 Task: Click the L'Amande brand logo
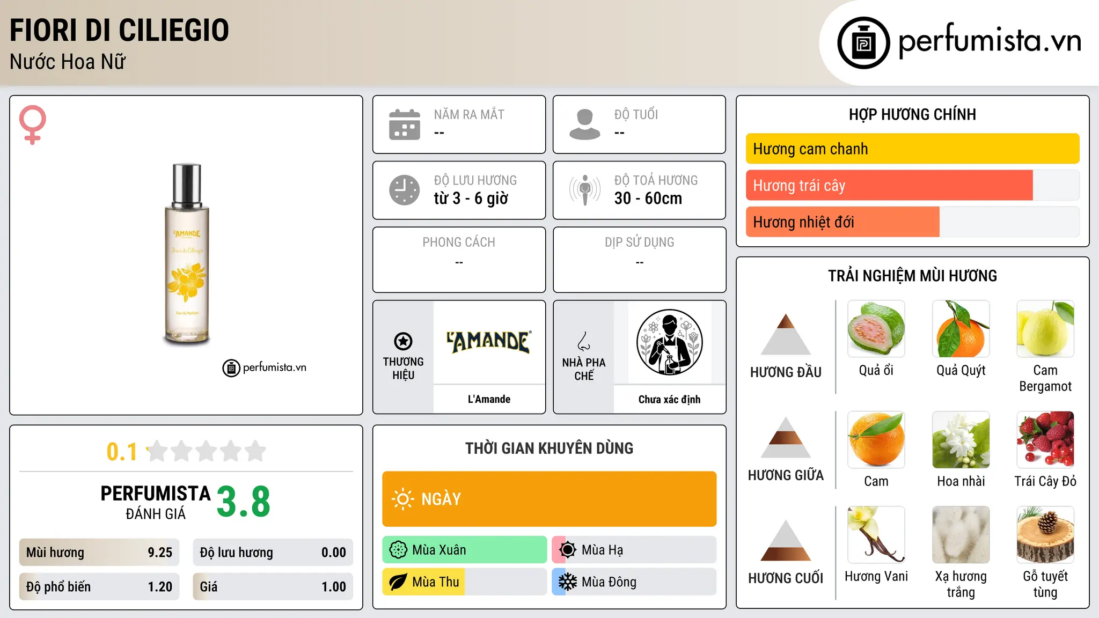pyautogui.click(x=489, y=342)
